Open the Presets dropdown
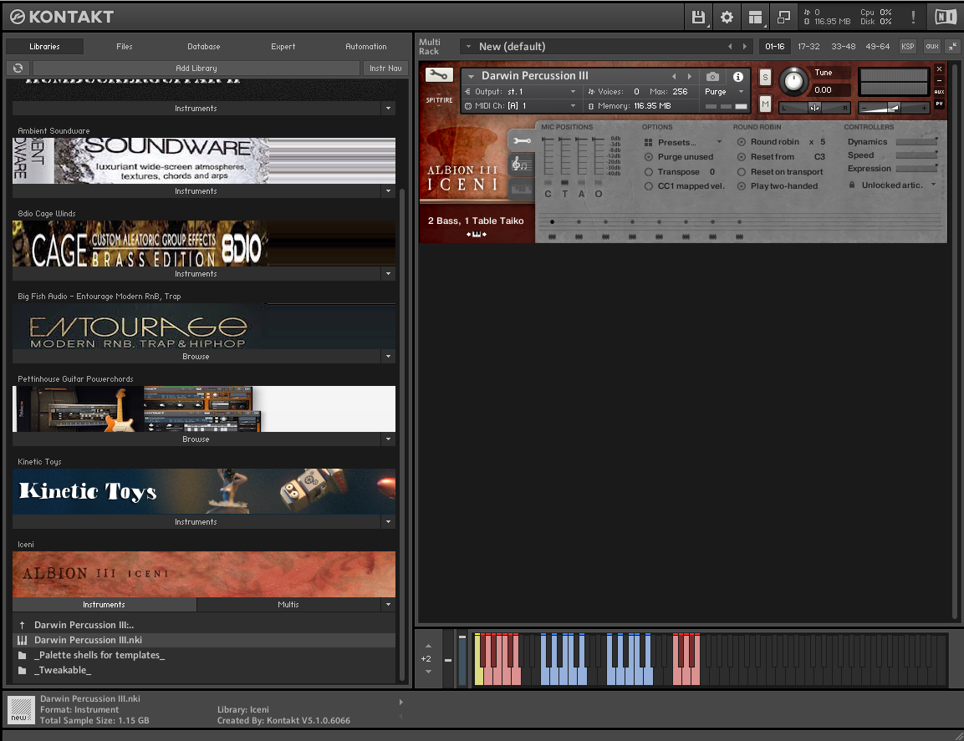Viewport: 964px width, 741px height. [x=719, y=142]
